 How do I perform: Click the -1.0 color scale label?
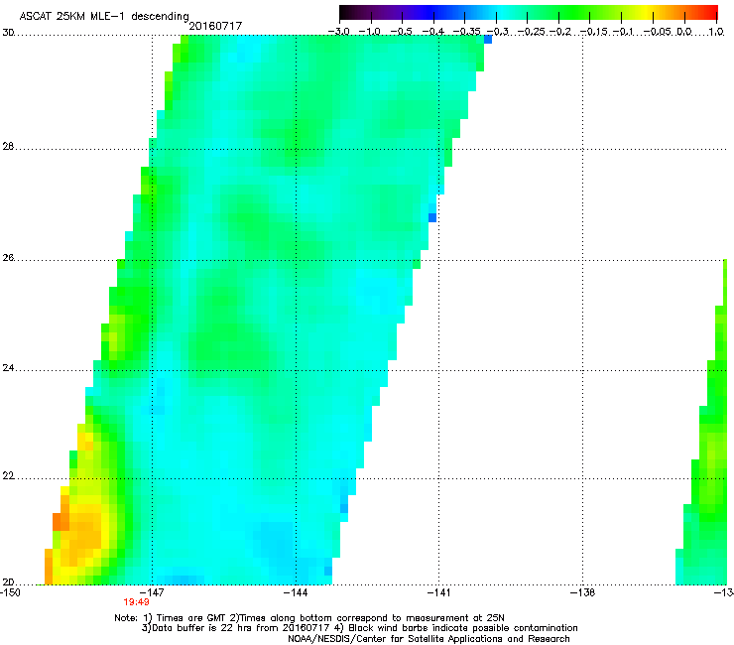[x=370, y=32]
